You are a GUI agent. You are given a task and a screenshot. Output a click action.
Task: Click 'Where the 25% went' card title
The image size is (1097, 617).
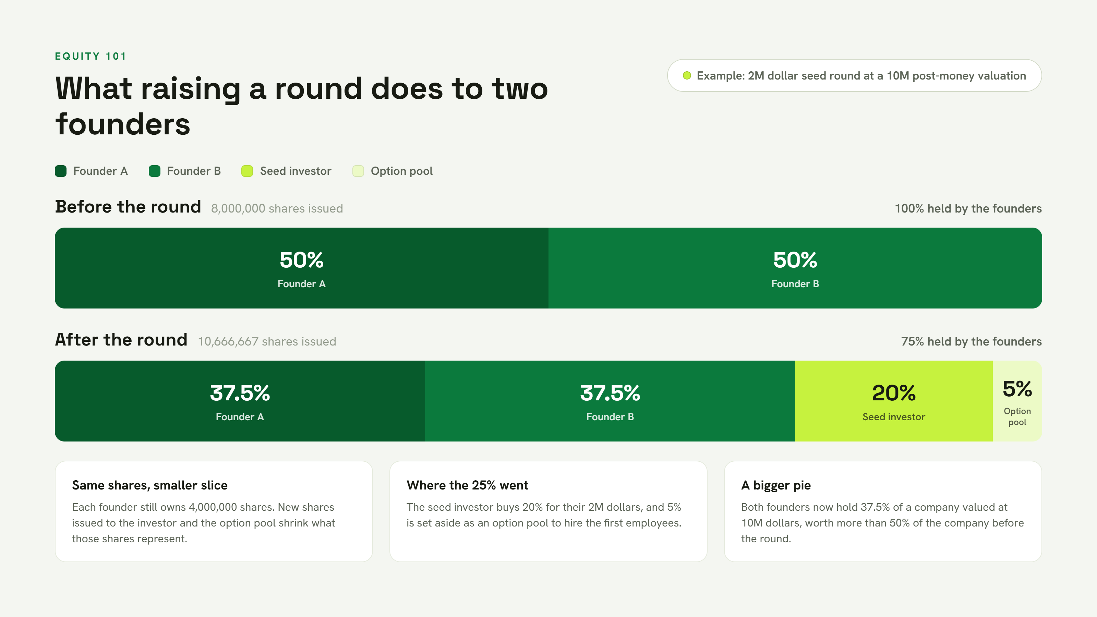(467, 485)
